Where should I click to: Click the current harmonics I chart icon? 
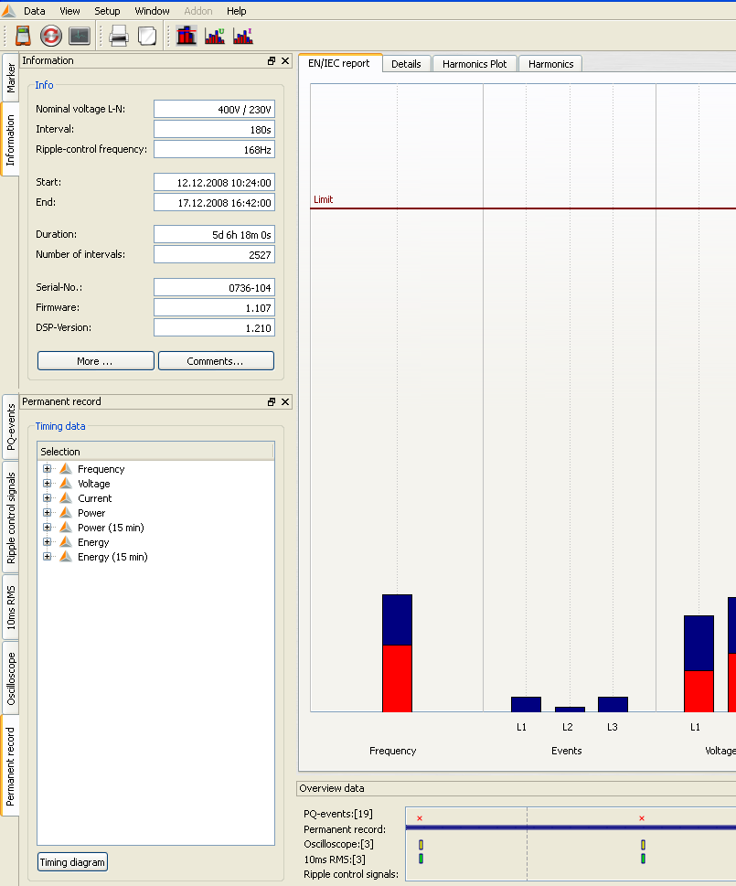click(x=243, y=36)
